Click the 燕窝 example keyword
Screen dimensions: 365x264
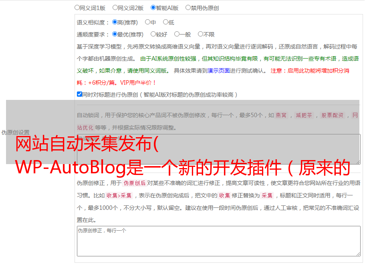click(281, 115)
